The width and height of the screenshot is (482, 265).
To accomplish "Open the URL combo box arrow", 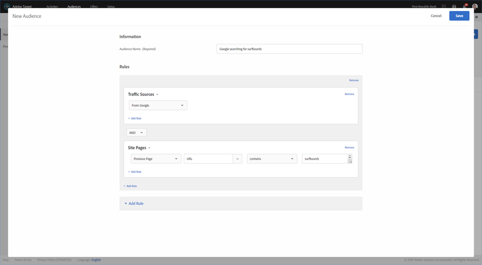I will click(x=237, y=159).
